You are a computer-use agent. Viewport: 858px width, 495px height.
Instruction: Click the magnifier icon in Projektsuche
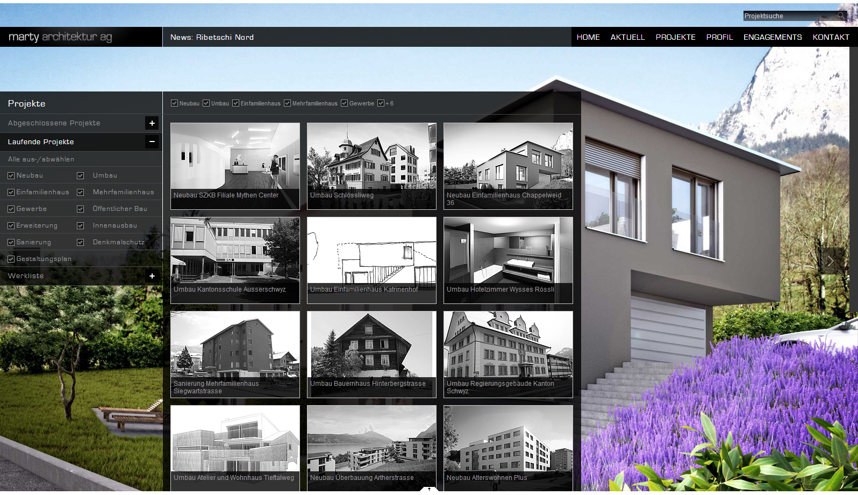(x=841, y=16)
